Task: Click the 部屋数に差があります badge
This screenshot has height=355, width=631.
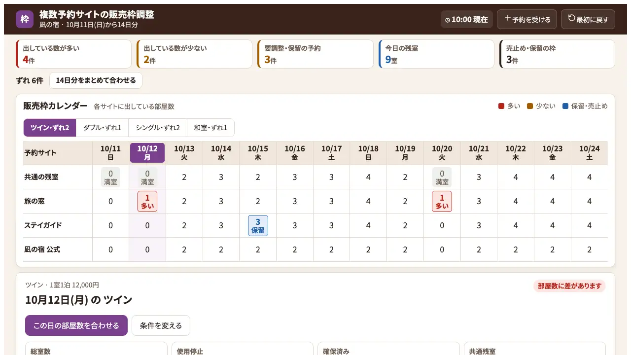Action: pyautogui.click(x=569, y=286)
